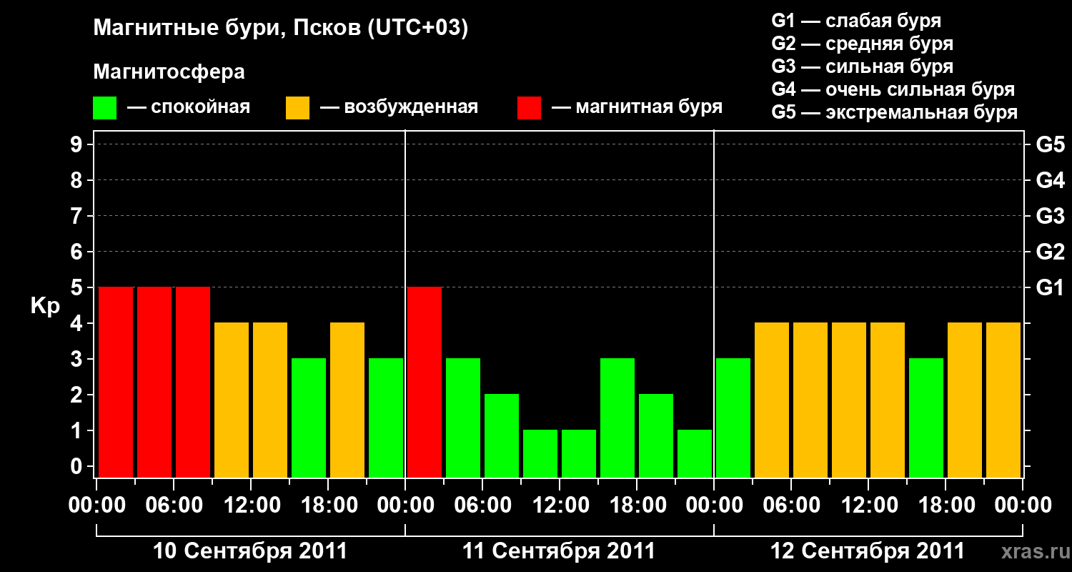Click yellow bar at 18:00–21:00 on 10 Сентября
The width and height of the screenshot is (1072, 572).
[x=347, y=400]
